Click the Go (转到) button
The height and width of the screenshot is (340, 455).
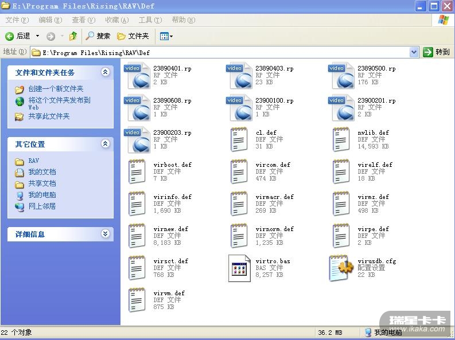(x=437, y=52)
